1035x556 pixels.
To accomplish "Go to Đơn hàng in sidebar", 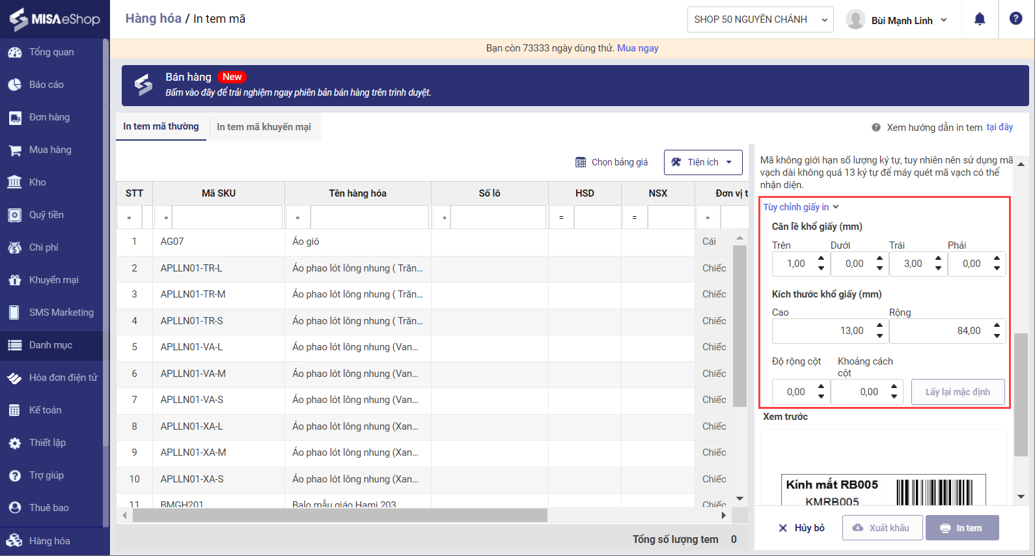I will (x=49, y=117).
